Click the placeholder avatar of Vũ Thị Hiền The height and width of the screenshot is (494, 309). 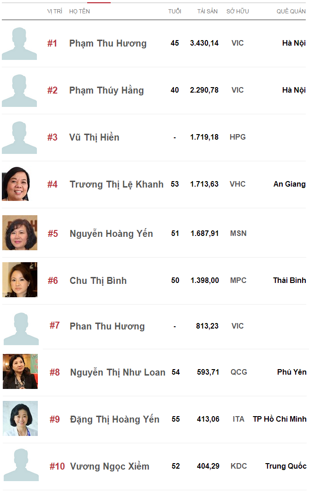[19, 137]
